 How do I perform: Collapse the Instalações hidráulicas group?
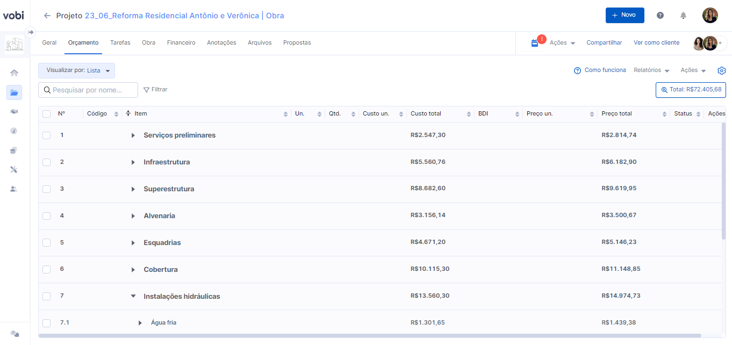[133, 296]
